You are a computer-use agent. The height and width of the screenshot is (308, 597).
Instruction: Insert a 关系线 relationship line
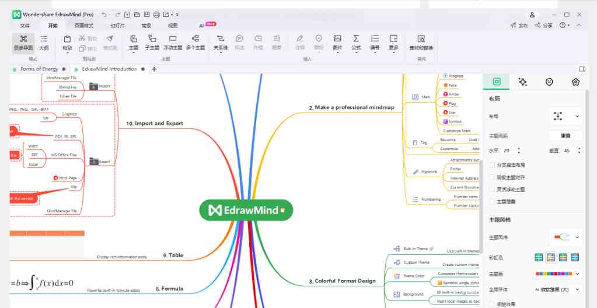click(220, 41)
